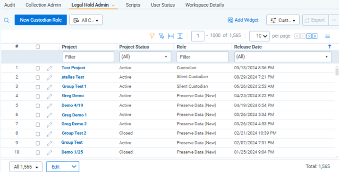Image resolution: width=339 pixels, height=172 pixels.
Task: Expand the Legal Hold Admin tab chevron
Action: [113, 5]
